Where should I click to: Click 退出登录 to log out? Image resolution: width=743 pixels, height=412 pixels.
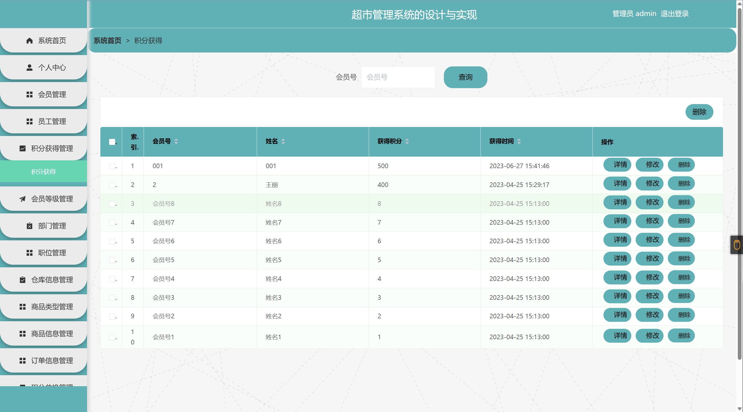coord(675,14)
